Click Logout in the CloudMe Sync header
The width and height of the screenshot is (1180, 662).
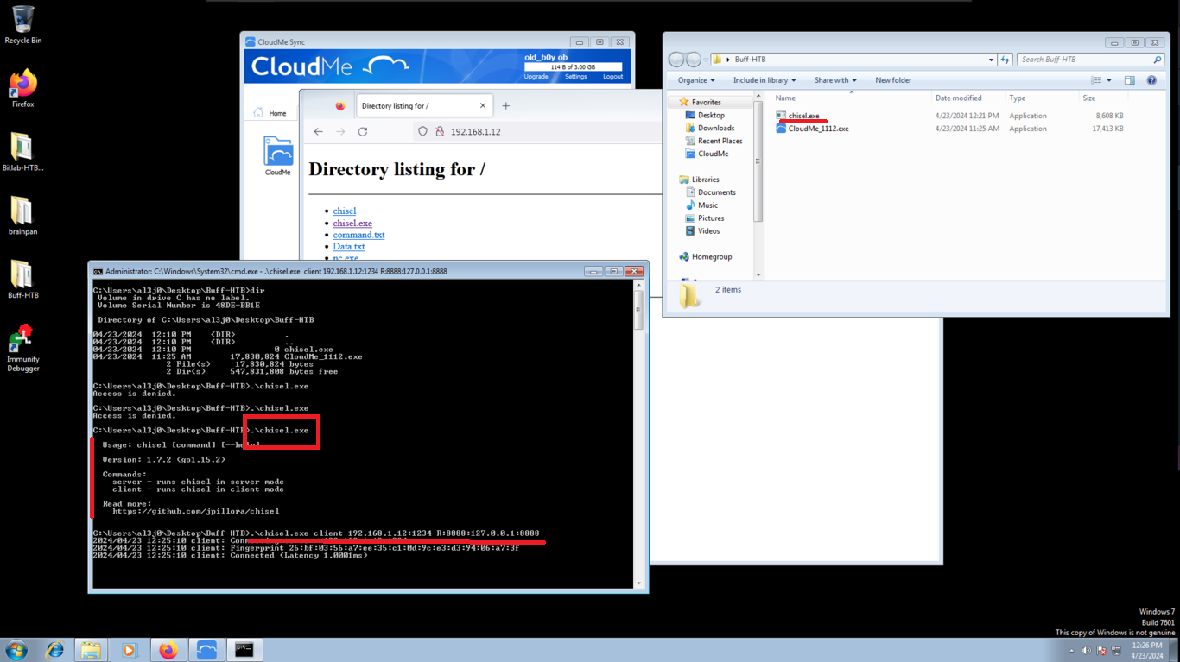coord(612,77)
